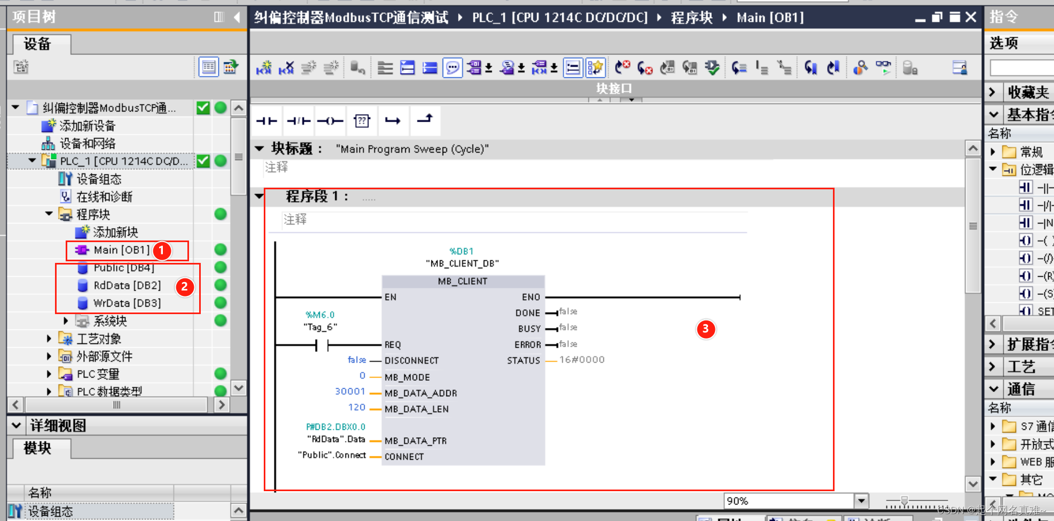Click Main [OB1] in the breadcrumb
The width and height of the screenshot is (1054, 521).
770,18
